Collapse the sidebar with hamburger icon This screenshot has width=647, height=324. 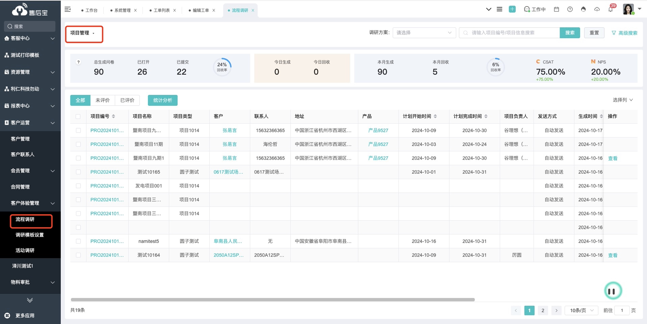point(68,9)
